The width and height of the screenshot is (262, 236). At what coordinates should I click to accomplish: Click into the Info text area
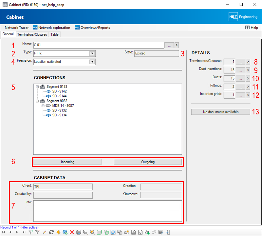tap(108, 211)
